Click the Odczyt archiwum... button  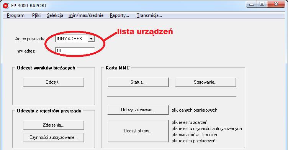click(138, 110)
